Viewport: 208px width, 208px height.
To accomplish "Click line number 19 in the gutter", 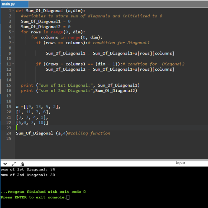I will pos(9,107).
